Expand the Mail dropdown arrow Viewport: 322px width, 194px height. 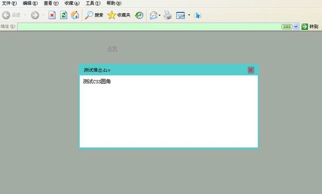pos(160,15)
